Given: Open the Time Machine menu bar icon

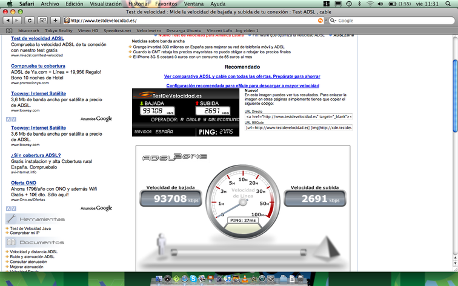Looking at the screenshot, I should click(349, 4).
